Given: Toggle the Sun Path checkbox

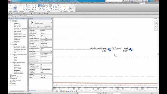Looking at the screenshot, I should pyautogui.click(x=41, y=50).
